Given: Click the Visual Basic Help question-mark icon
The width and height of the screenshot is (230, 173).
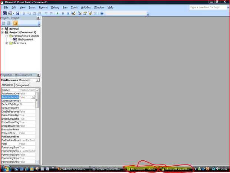Looking at the screenshot, I should (x=102, y=13).
